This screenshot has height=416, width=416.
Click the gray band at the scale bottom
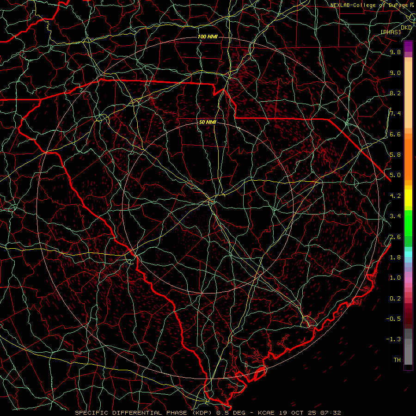(408, 347)
